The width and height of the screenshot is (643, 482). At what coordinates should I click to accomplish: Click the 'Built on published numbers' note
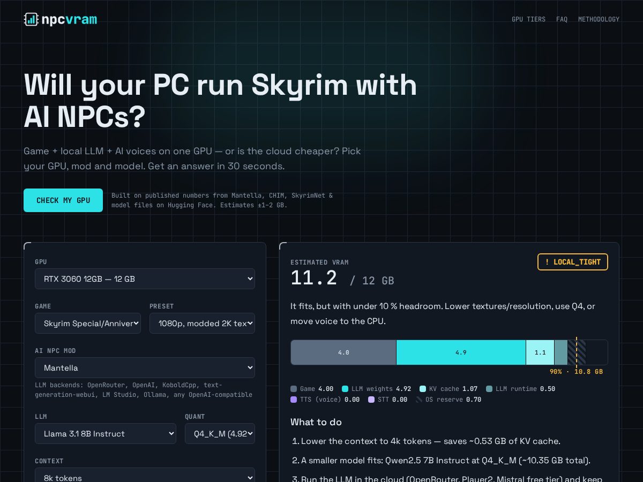tap(222, 200)
